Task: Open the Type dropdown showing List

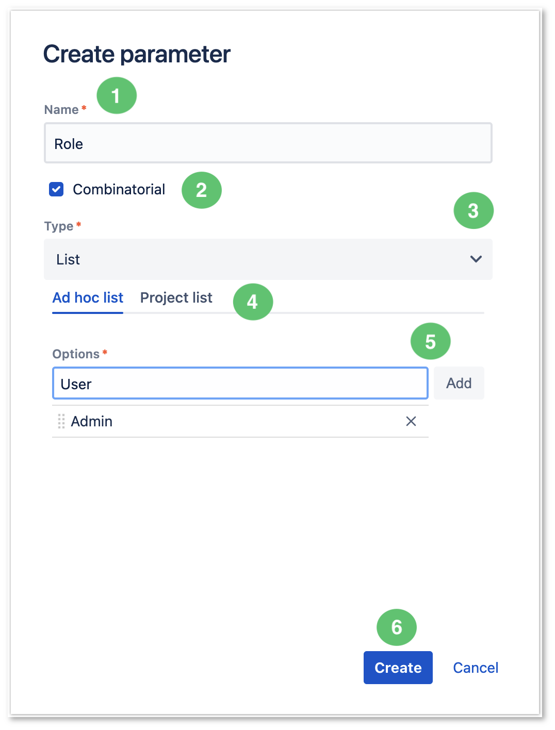Action: point(268,259)
